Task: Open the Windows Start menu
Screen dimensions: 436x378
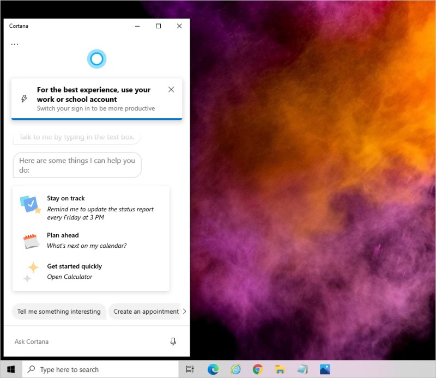Action: 11,369
